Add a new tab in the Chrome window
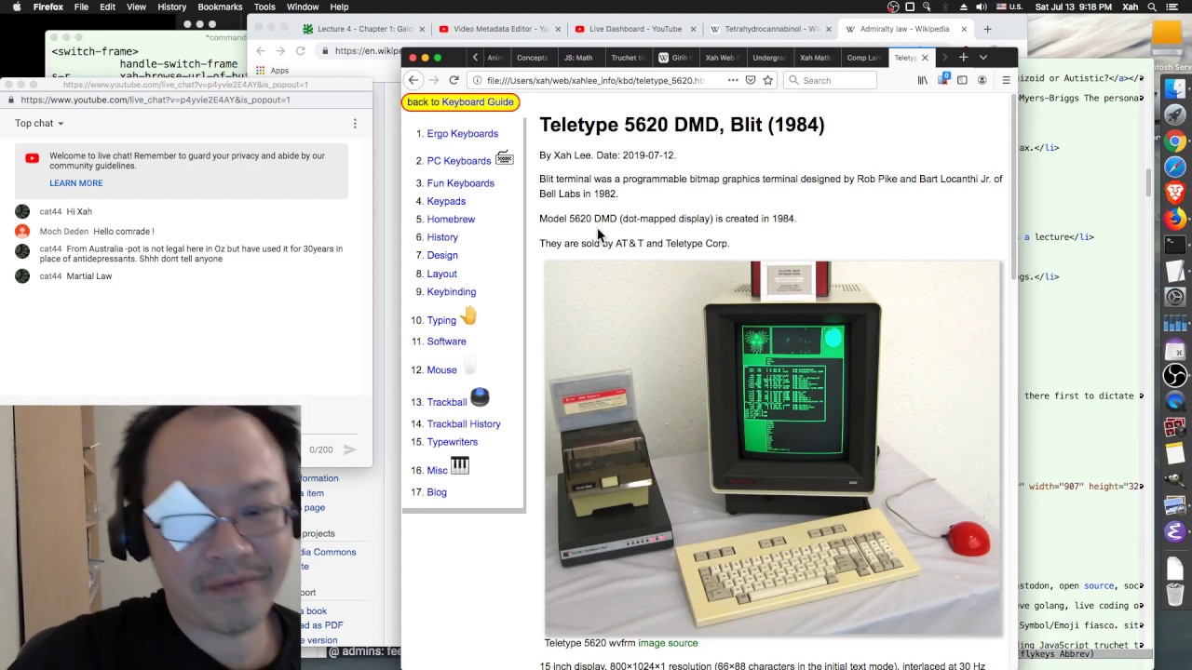This screenshot has height=670, width=1192. 987,29
